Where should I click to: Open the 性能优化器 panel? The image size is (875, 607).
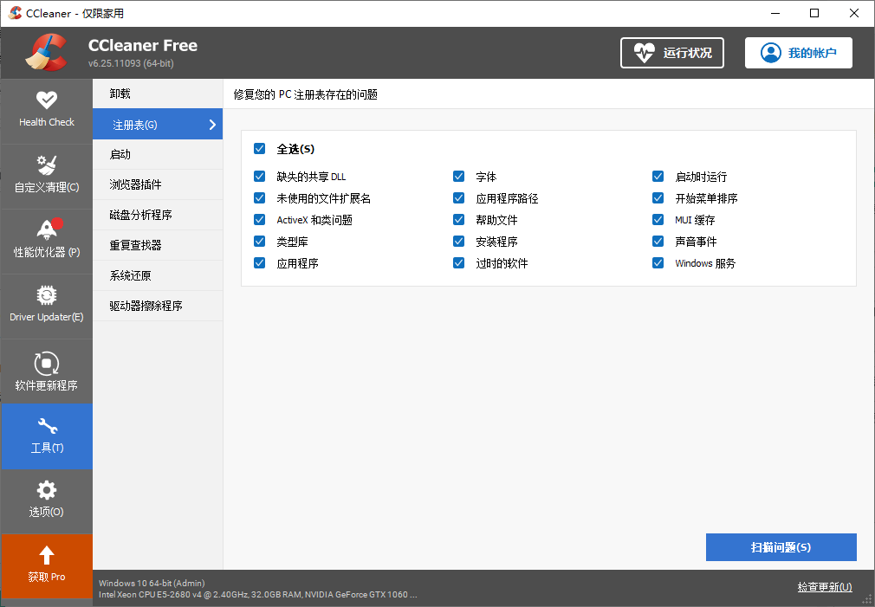pos(47,240)
